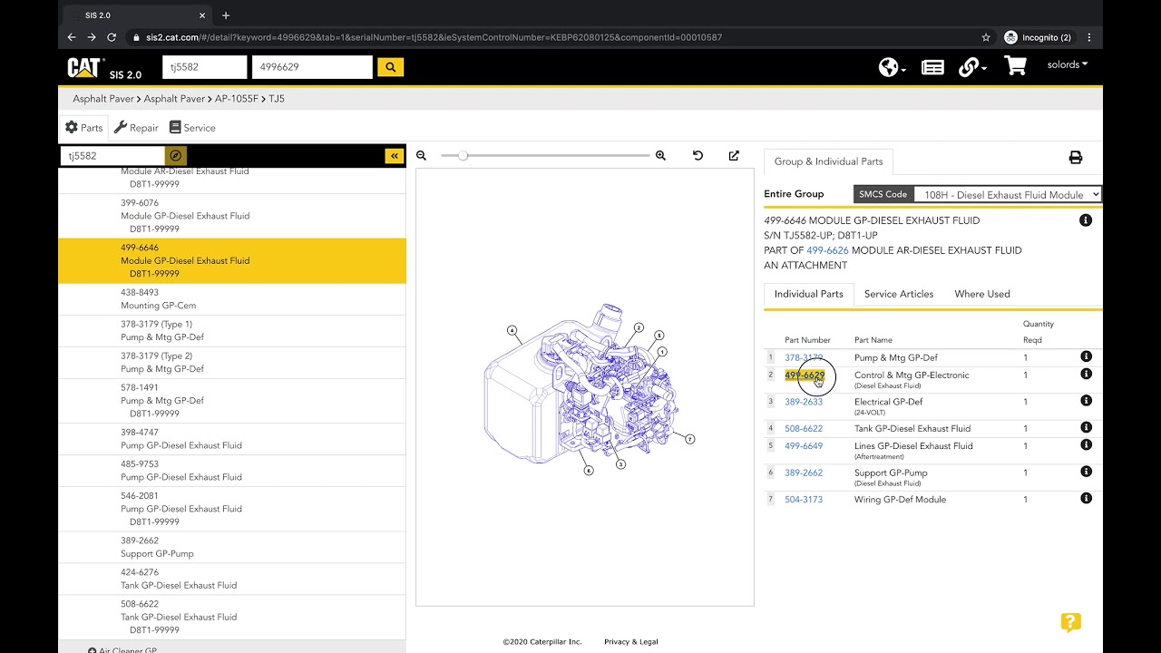This screenshot has height=653, width=1161.
Task: Open the Chrome three-dot menu
Action: pos(1088,37)
